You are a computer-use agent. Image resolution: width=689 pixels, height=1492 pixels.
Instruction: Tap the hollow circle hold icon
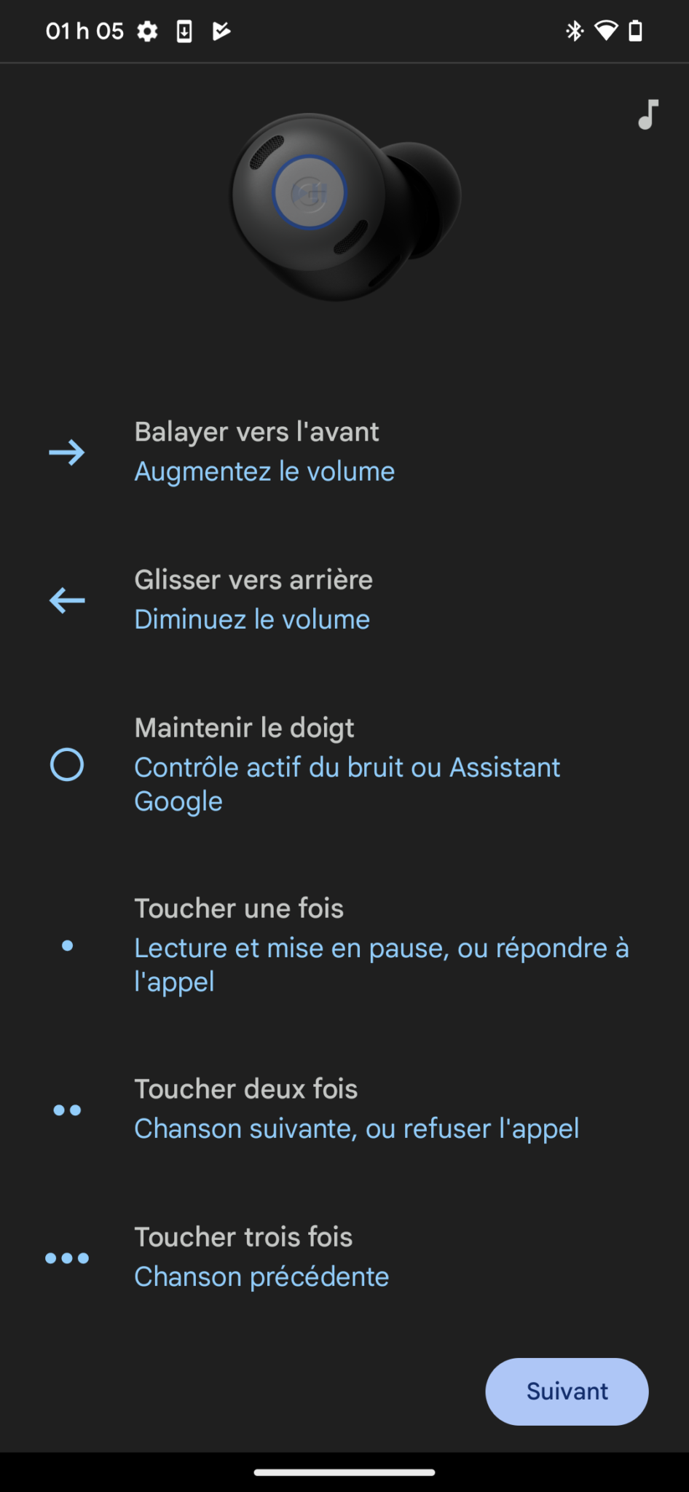(x=67, y=765)
